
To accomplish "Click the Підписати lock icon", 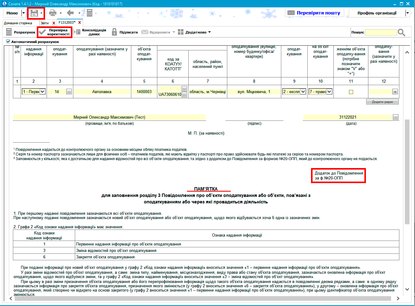I will 114,32.
